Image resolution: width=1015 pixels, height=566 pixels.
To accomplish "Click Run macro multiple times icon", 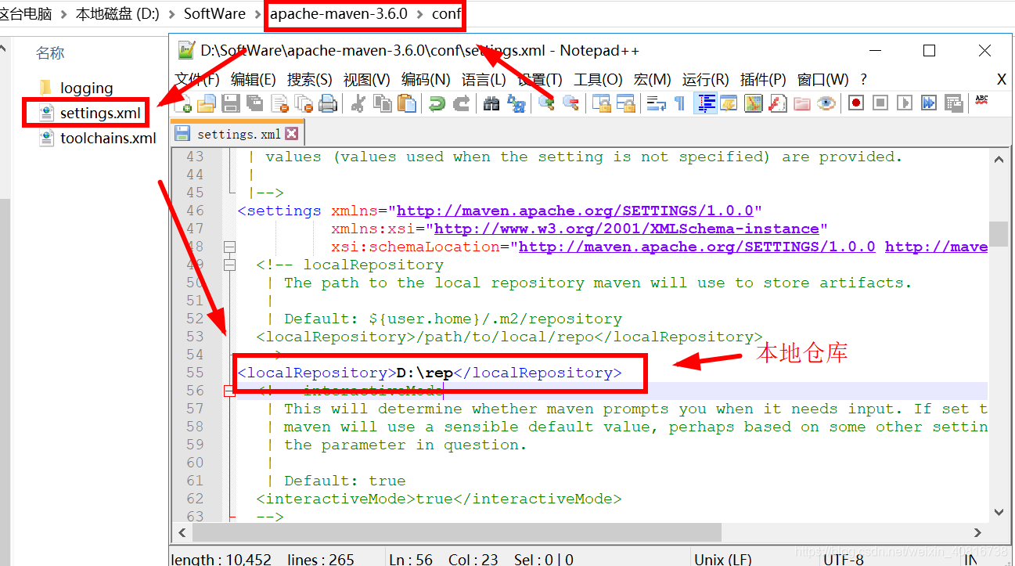I will [929, 103].
